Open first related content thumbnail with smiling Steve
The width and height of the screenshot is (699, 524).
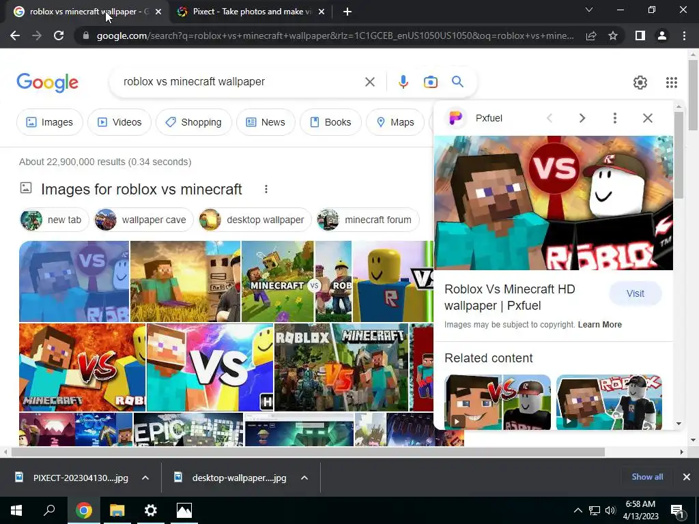click(x=498, y=402)
